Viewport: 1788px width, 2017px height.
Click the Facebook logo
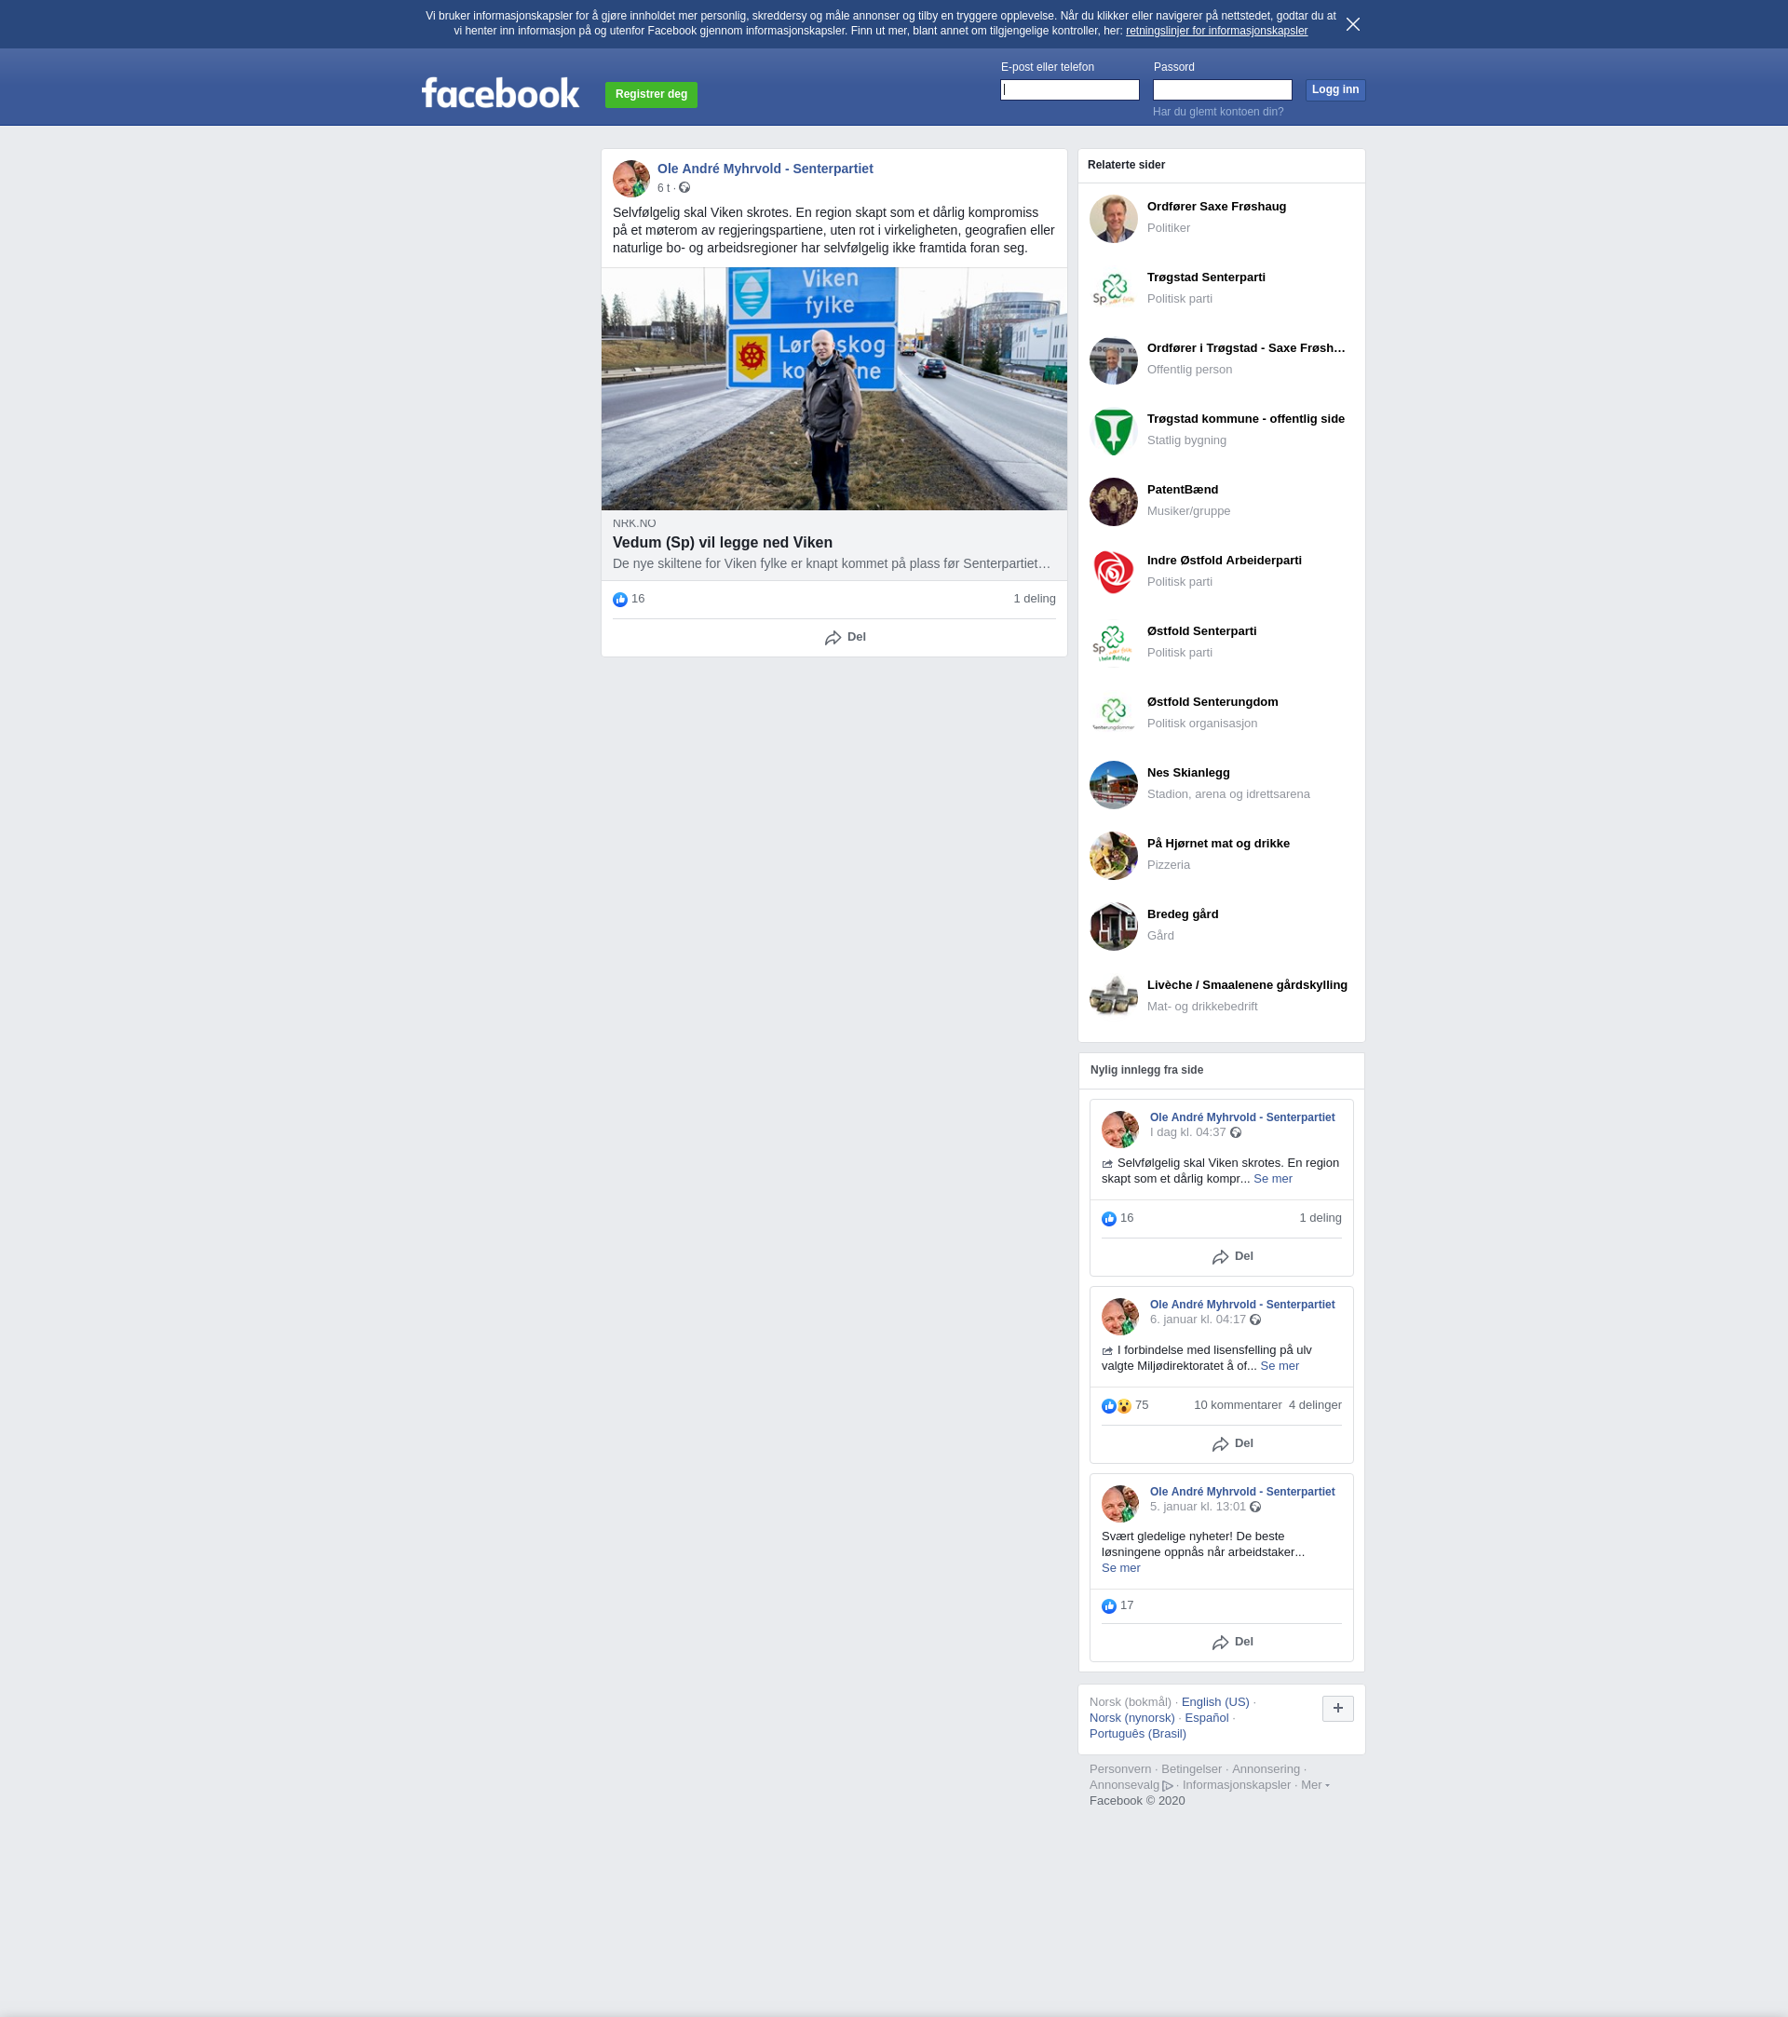[x=500, y=93]
